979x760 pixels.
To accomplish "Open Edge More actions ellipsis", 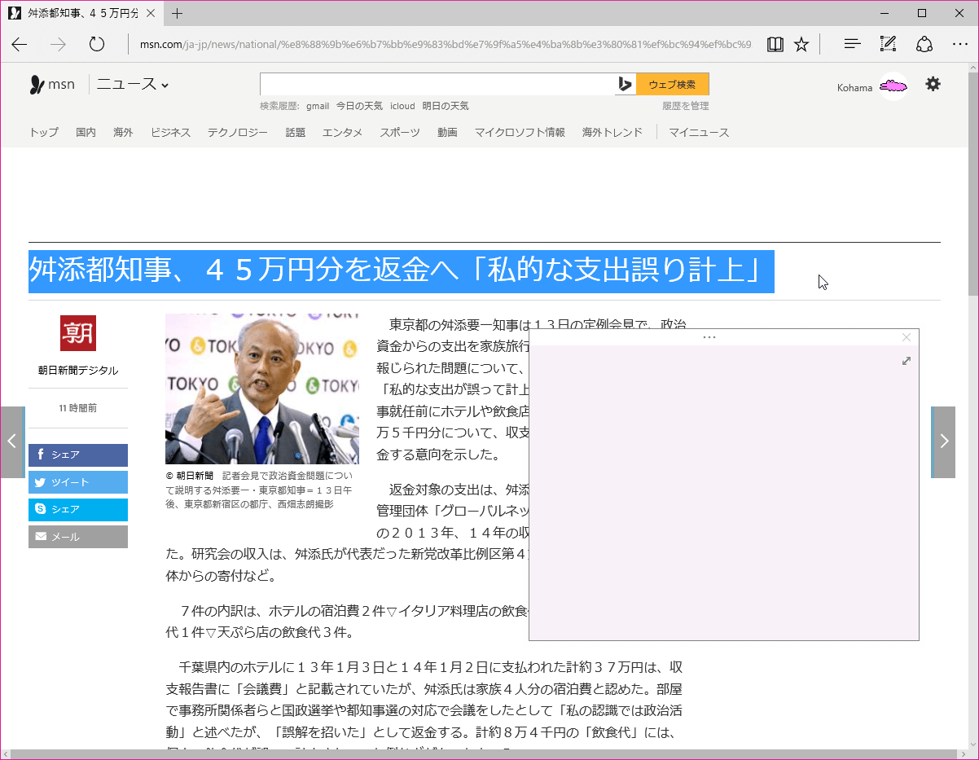I will (959, 44).
